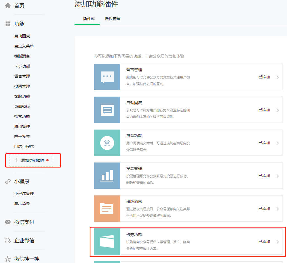This screenshot has width=287, height=263.
Task: Open 微信支付 via its sidebar icon
Action: pos(8,222)
